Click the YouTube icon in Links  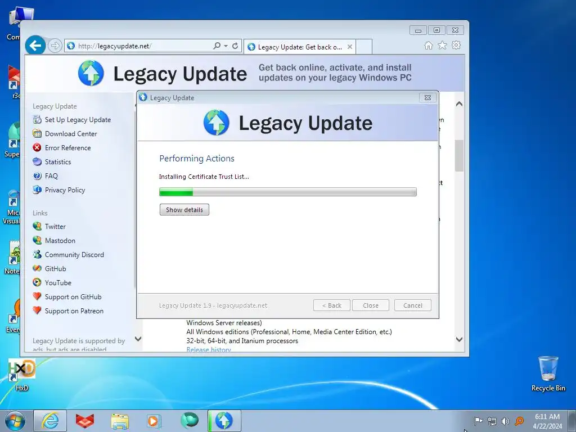pyautogui.click(x=37, y=282)
